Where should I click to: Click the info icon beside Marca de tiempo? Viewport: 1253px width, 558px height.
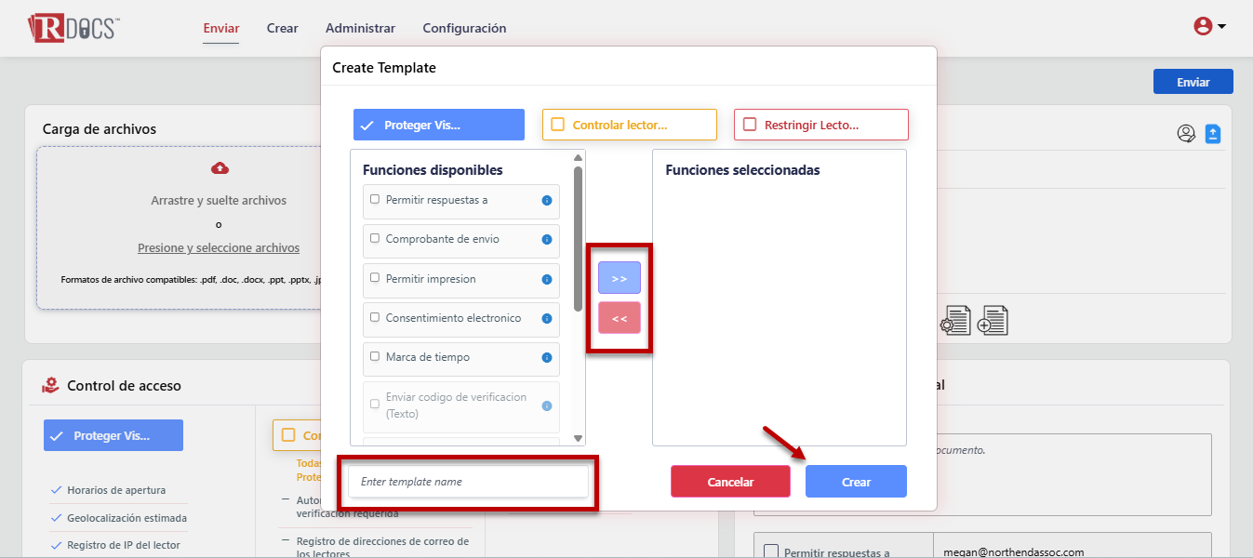point(547,357)
